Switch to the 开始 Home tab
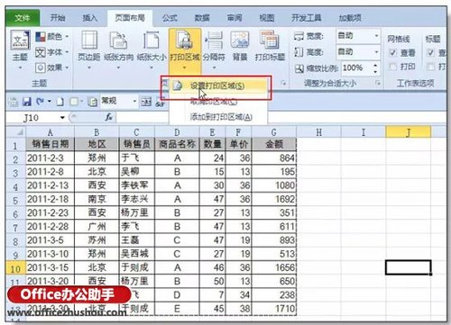451x325 pixels. coord(58,18)
